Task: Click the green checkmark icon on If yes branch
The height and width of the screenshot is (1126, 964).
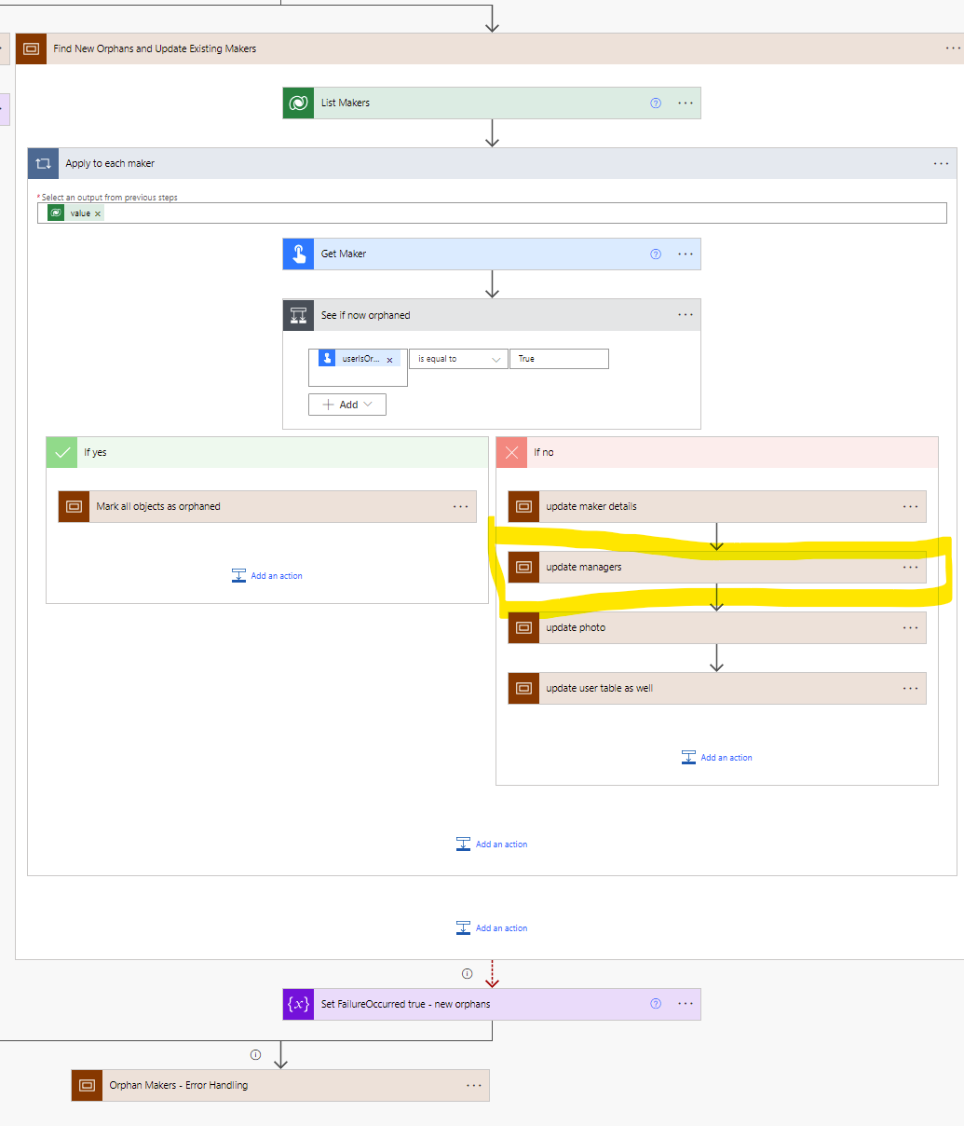Action: (61, 452)
